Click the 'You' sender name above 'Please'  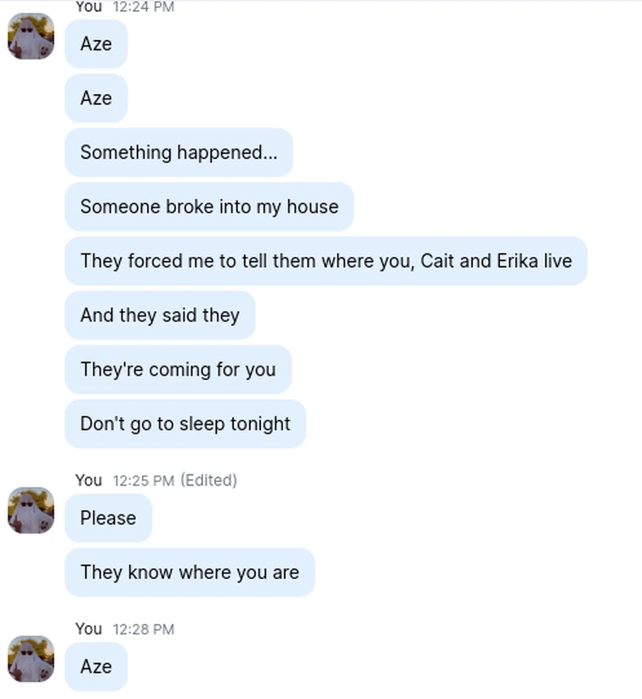pyautogui.click(x=88, y=480)
